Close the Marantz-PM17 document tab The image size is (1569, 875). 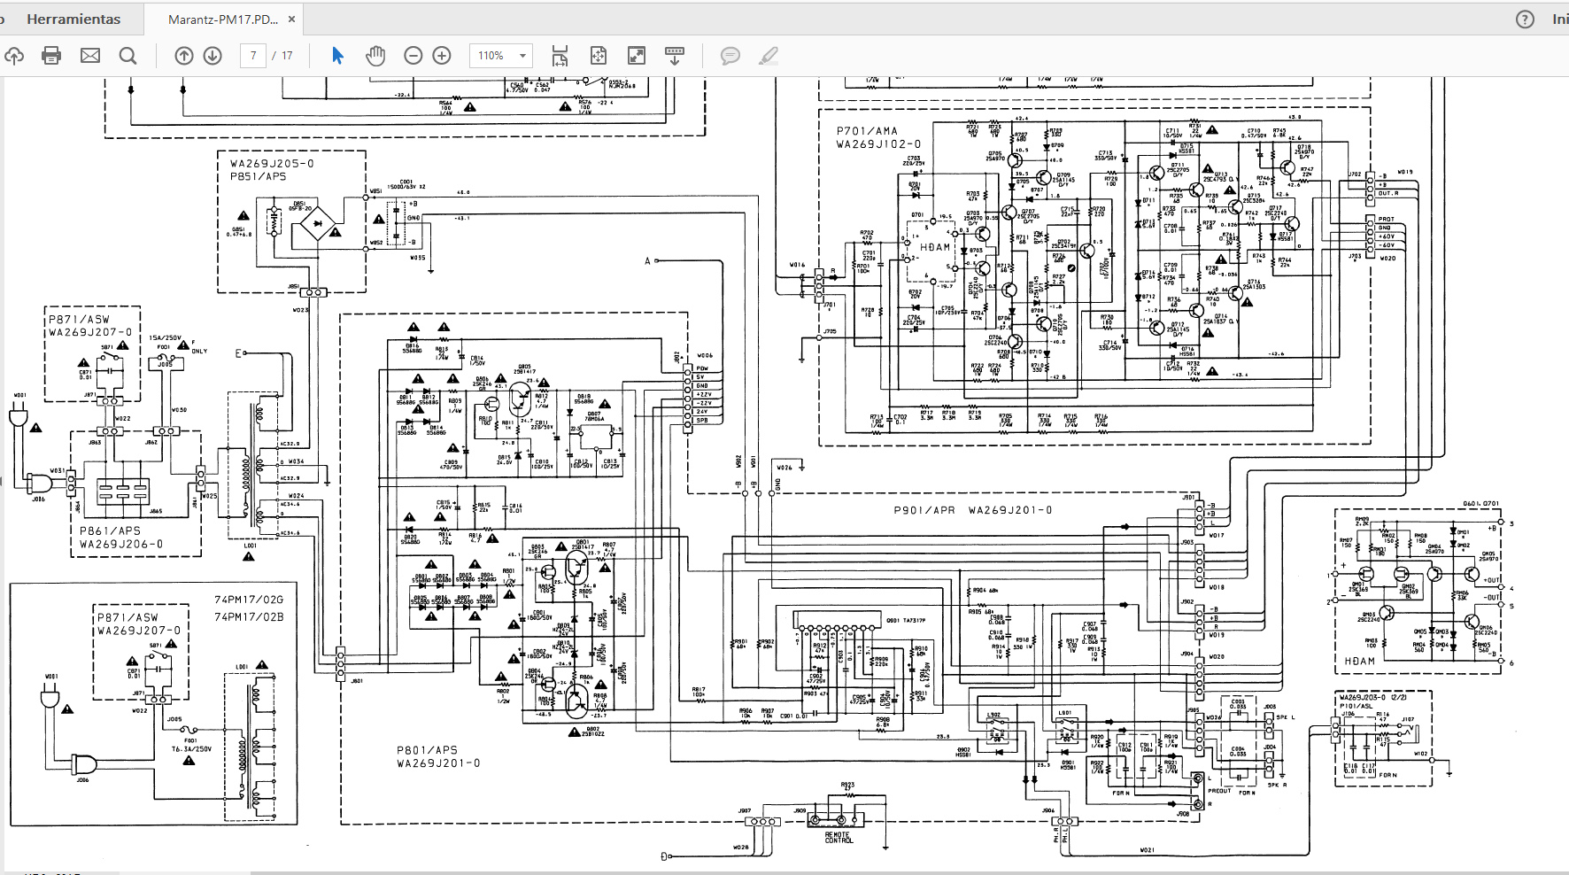click(x=292, y=19)
